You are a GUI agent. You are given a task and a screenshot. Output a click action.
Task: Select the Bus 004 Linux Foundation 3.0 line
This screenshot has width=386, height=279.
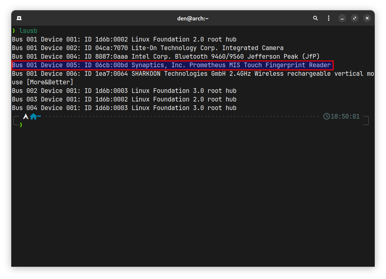point(124,108)
